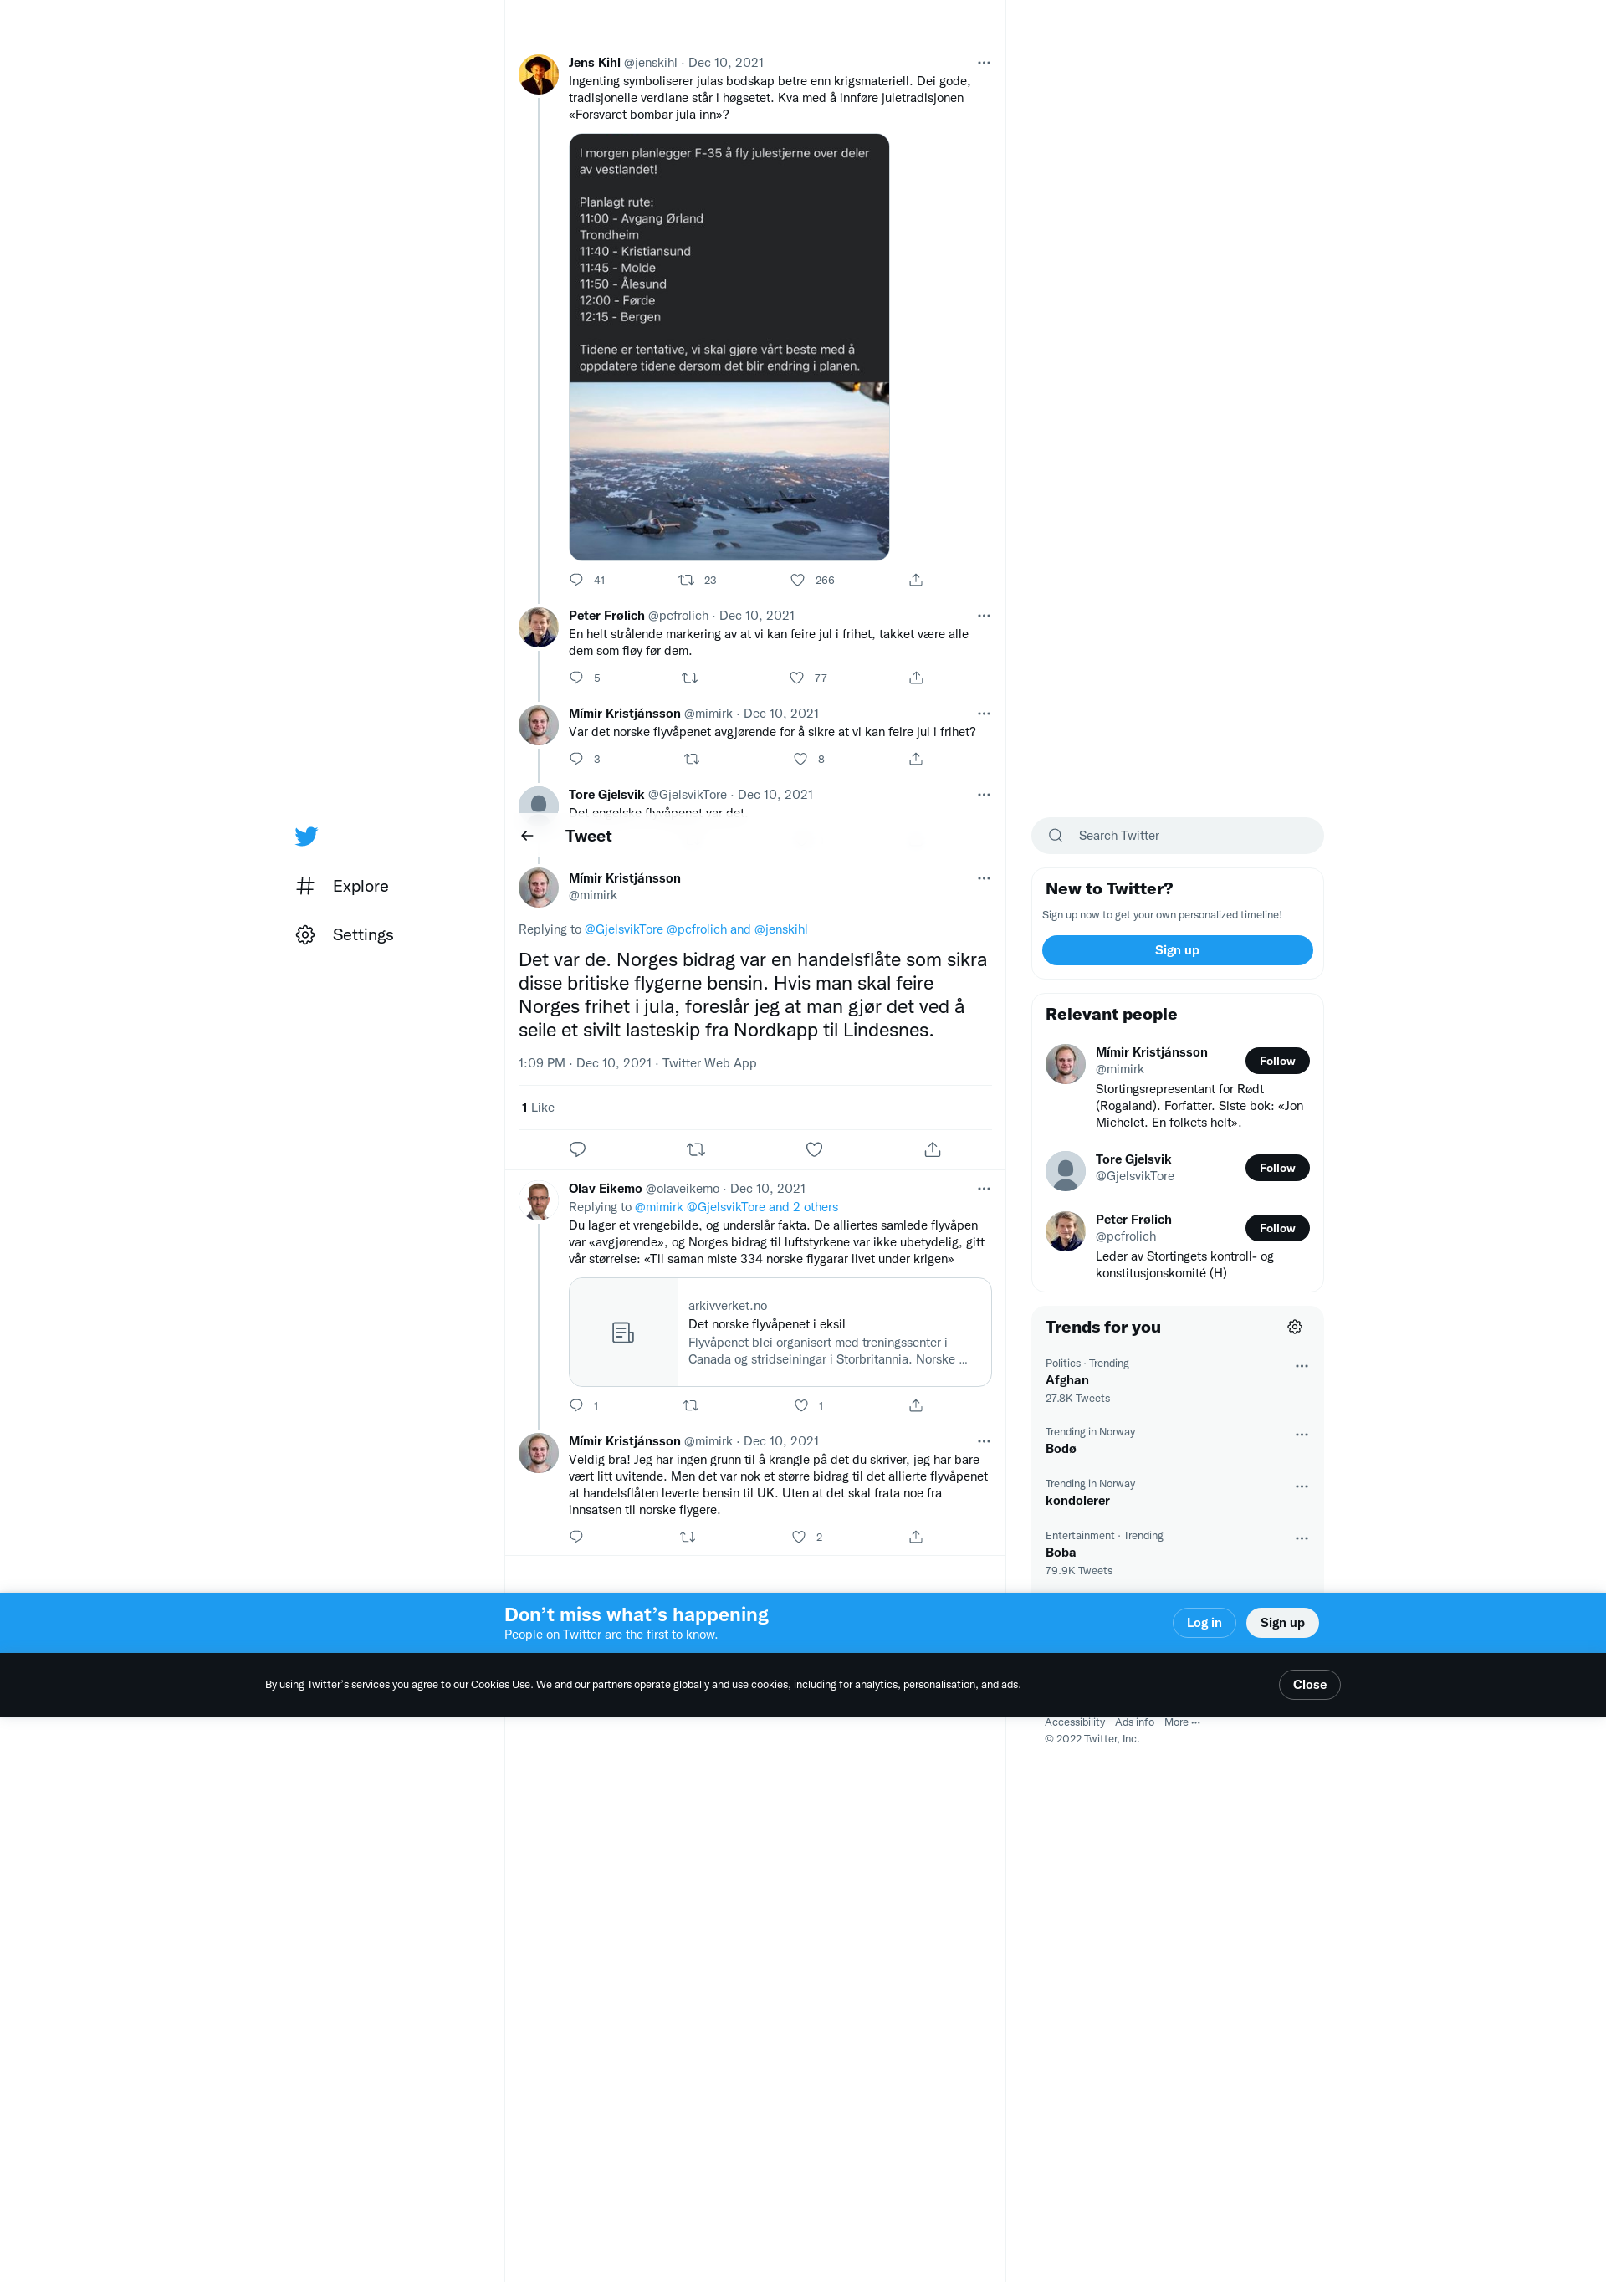Open Explore from the sidebar

pyautogui.click(x=343, y=886)
